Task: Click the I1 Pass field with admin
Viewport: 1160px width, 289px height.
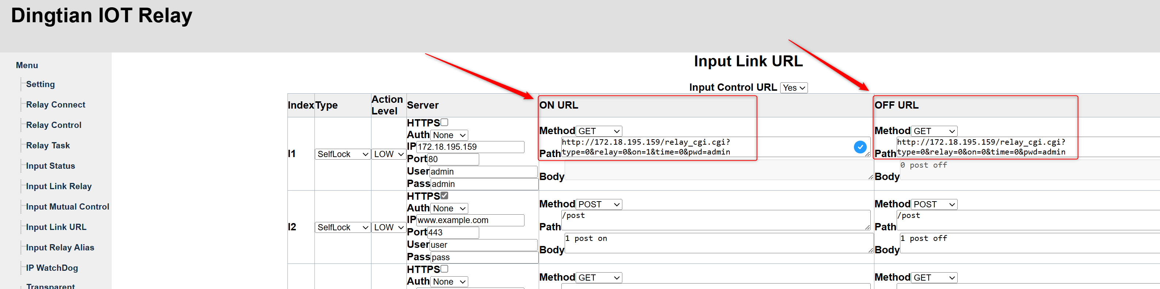Action: [485, 184]
